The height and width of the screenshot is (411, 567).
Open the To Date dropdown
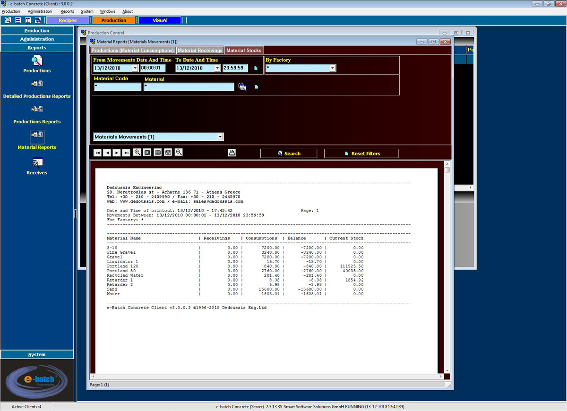pyautogui.click(x=217, y=68)
